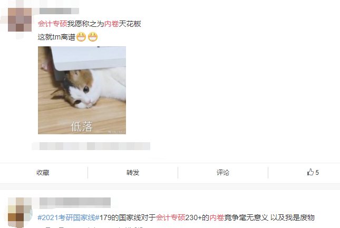Click the first grinning emoji
This screenshot has width=340, height=228.
point(81,37)
